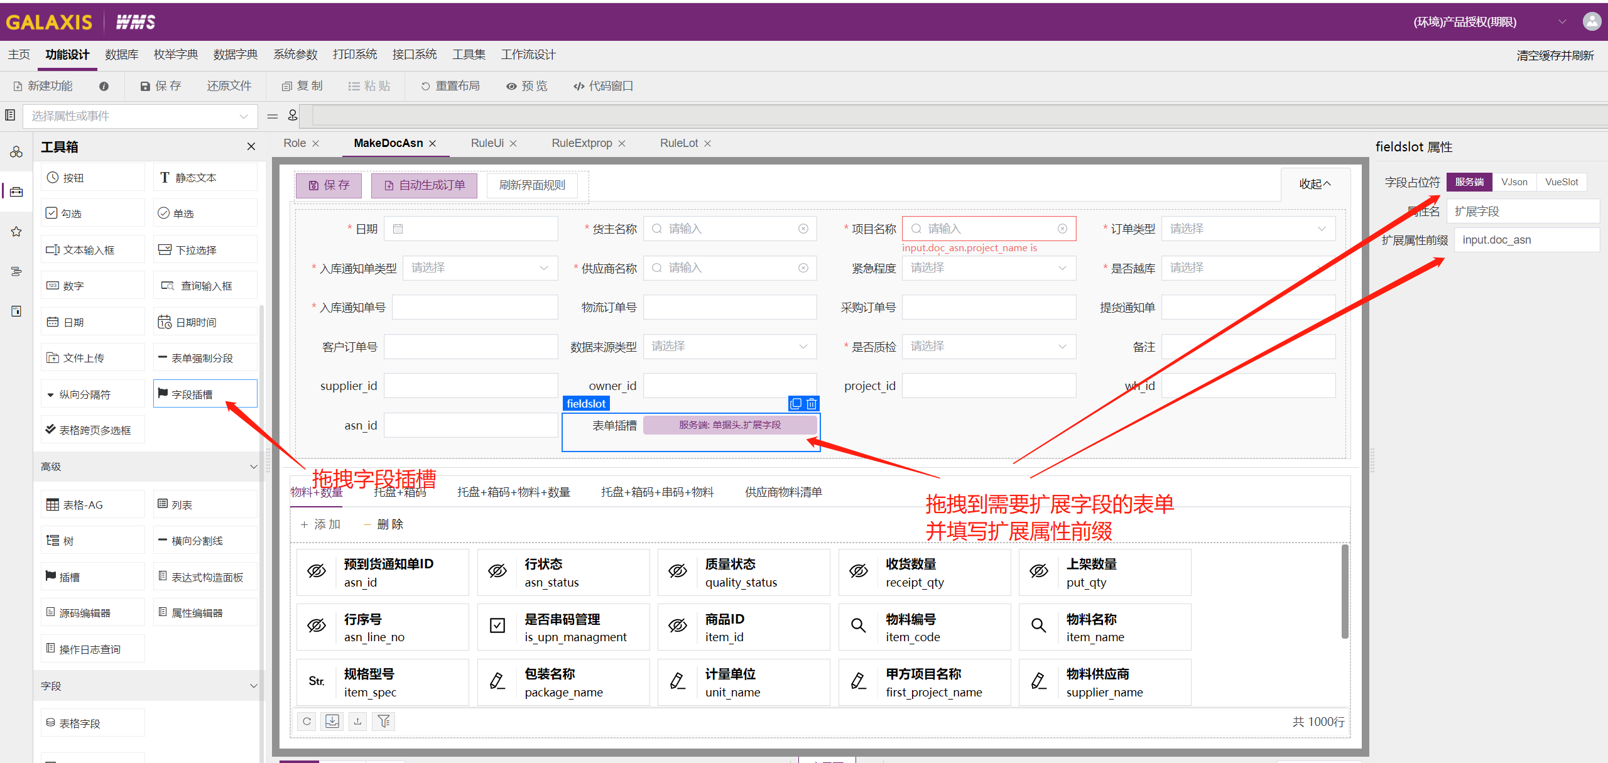Click the 入库通知单号 input field
The height and width of the screenshot is (763, 1608).
[475, 308]
